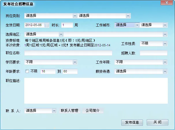This screenshot has height=130, width=175.
Task: Open the 工作性质 dropdown
Action: tap(165, 44)
